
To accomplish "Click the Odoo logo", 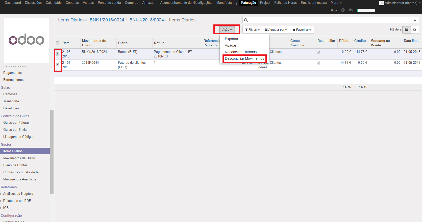I will [27, 40].
